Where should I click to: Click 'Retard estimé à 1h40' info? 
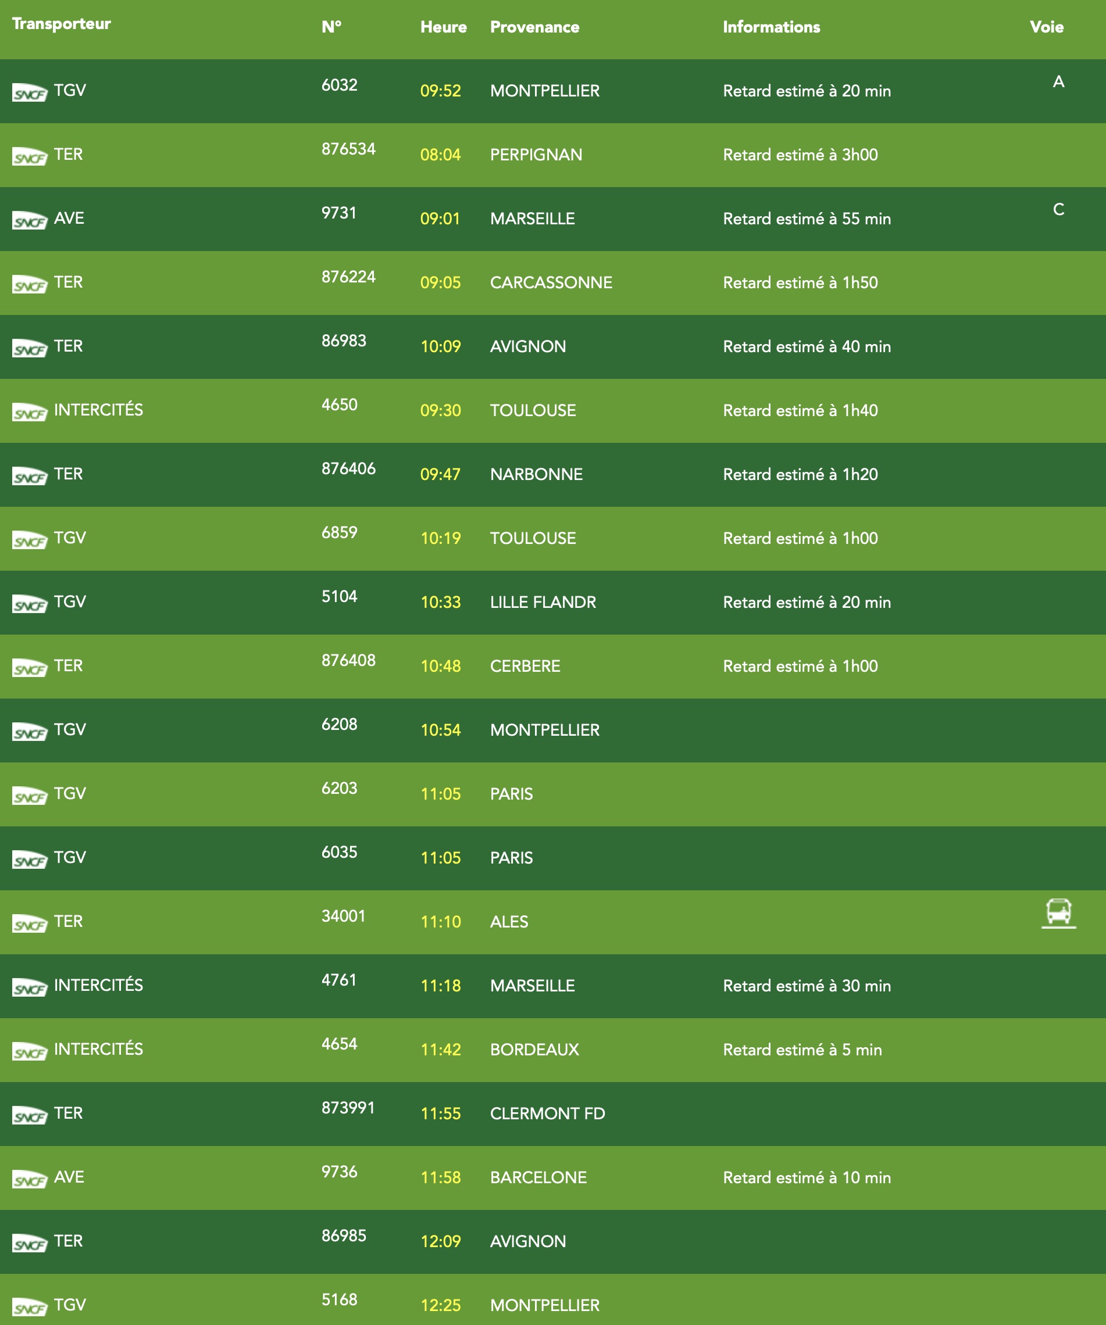(801, 411)
